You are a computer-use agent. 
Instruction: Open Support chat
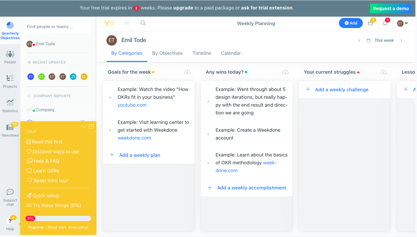point(10,197)
